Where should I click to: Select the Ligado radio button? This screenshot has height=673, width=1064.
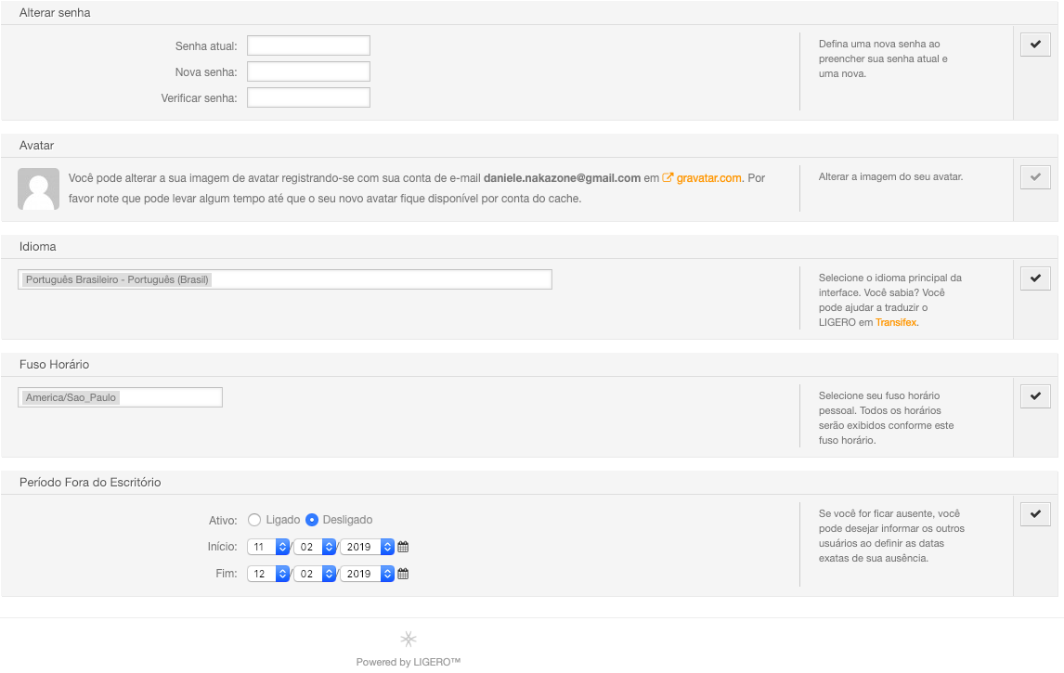click(x=254, y=520)
